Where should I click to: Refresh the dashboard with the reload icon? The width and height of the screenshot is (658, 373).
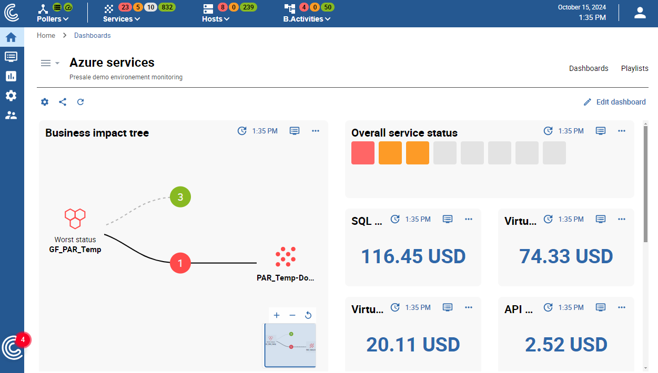(x=80, y=101)
